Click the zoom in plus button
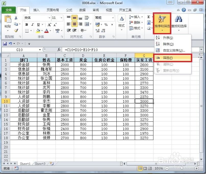Screen dimensions: 206x174 pyautogui.click(x=197, y=168)
